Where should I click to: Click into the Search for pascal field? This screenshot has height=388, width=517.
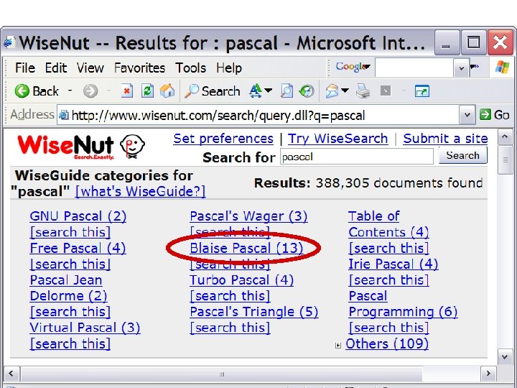point(356,157)
